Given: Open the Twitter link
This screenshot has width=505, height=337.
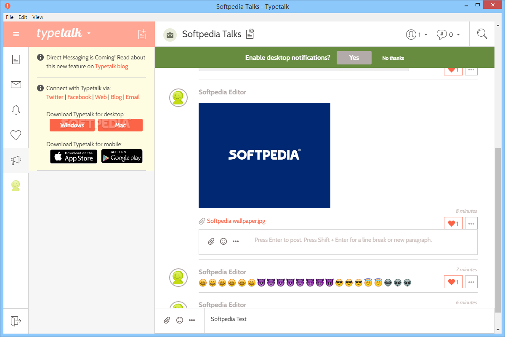Looking at the screenshot, I should click(55, 97).
